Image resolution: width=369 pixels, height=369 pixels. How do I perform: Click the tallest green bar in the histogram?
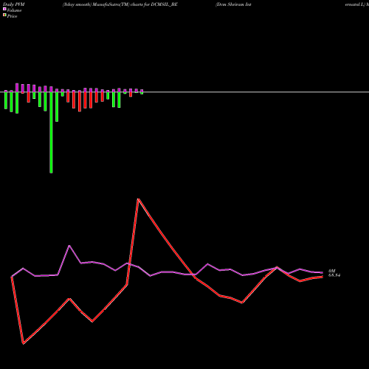coord(51,132)
